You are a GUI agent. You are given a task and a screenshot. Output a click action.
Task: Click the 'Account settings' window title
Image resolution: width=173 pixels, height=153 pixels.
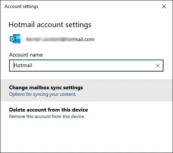[x=21, y=6]
